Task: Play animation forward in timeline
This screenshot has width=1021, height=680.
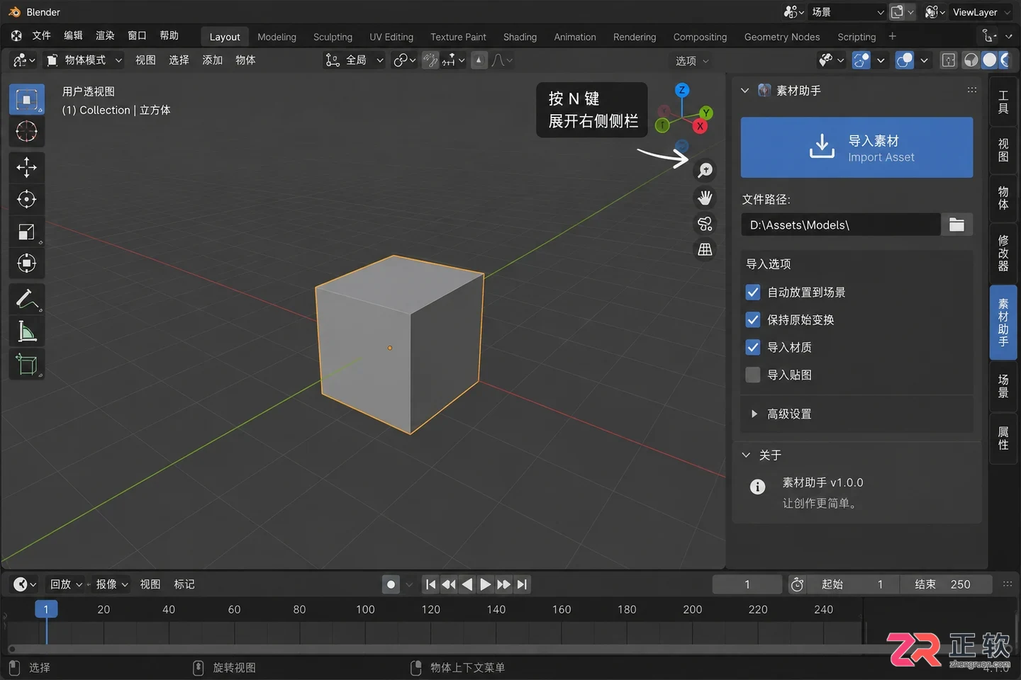Action: click(486, 584)
